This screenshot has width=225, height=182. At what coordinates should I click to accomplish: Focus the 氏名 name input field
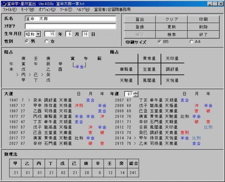point(70,19)
